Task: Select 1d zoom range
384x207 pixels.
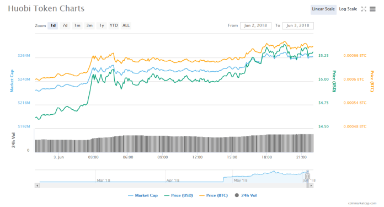Action: tap(53, 25)
